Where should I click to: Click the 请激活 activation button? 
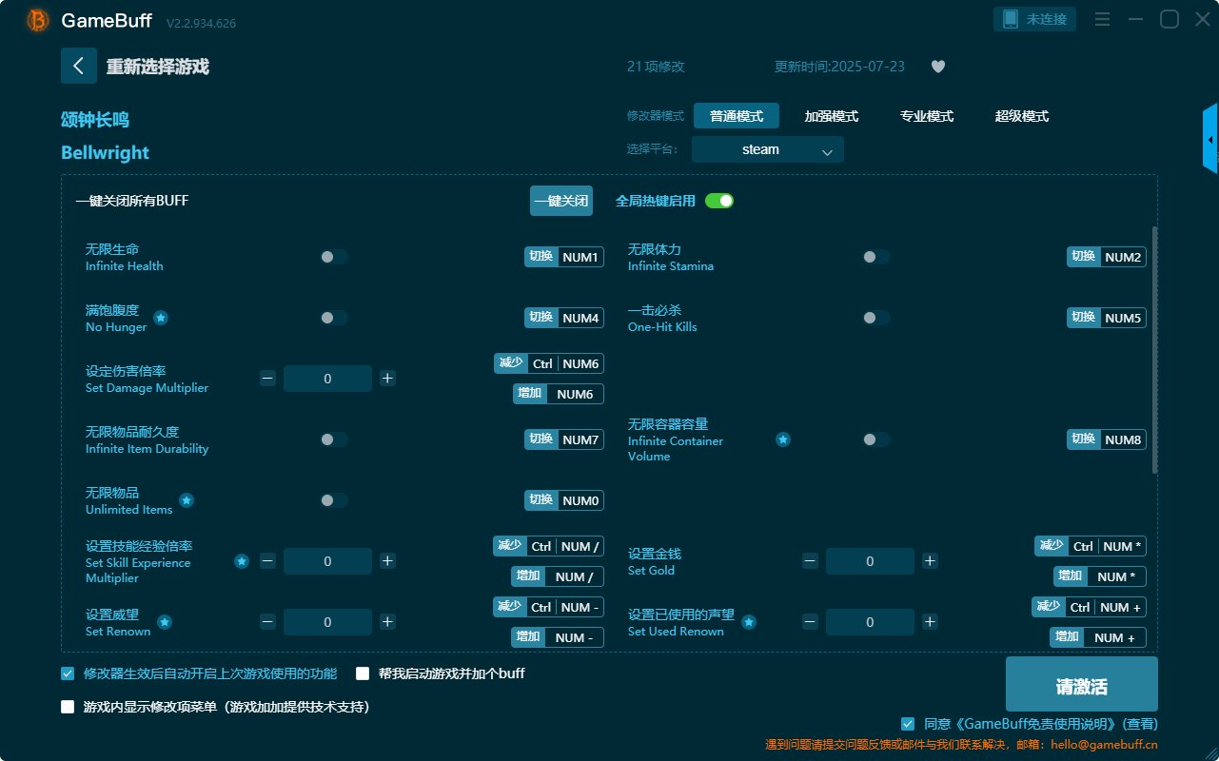[x=1080, y=683]
